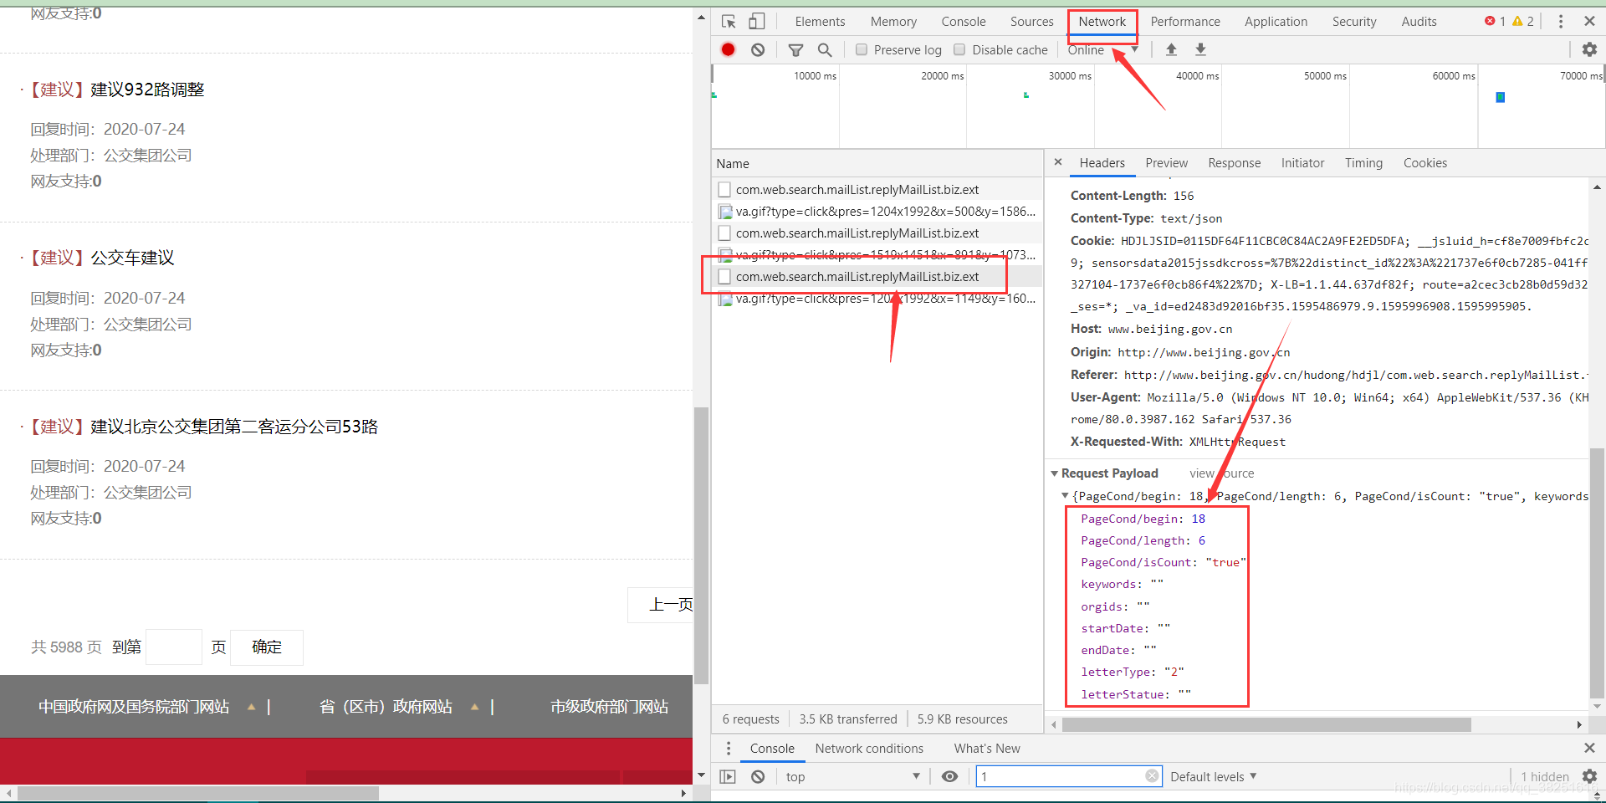
Task: Open the What's New drawer tab
Action: click(x=987, y=749)
